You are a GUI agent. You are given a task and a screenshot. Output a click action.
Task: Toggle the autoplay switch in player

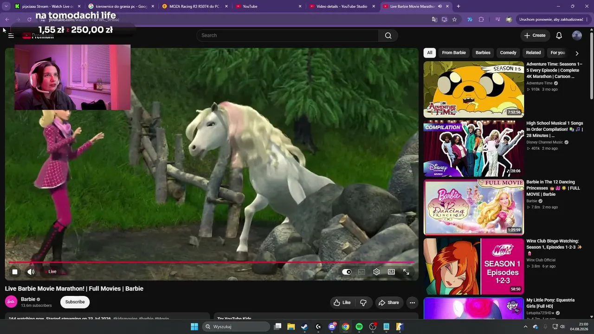point(347,272)
